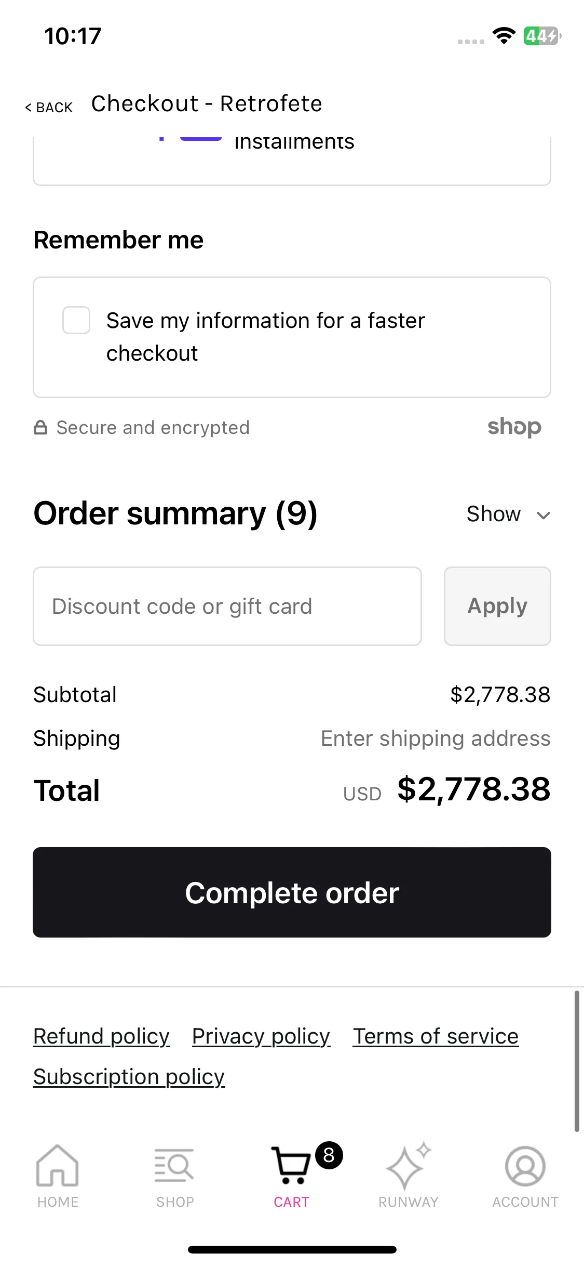Open the Account profile icon
584x1266 pixels.
click(525, 1166)
